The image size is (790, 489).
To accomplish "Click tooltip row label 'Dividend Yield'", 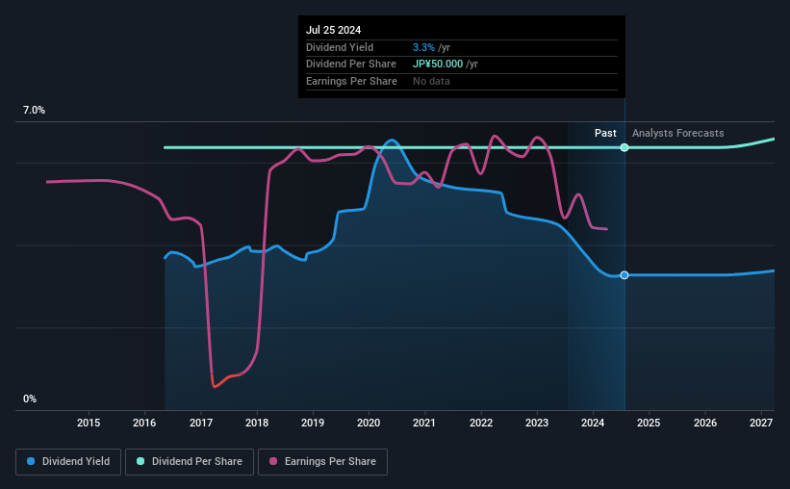I will 340,47.
